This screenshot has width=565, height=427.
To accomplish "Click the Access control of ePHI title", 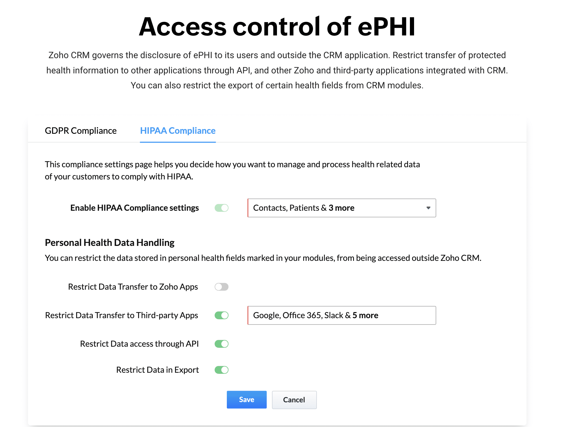I will click(277, 26).
